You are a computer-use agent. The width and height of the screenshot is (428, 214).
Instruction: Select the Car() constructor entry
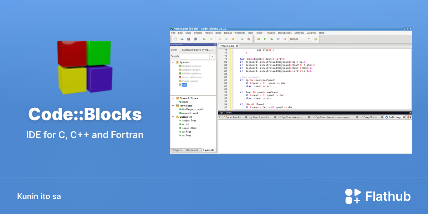coord(185,102)
